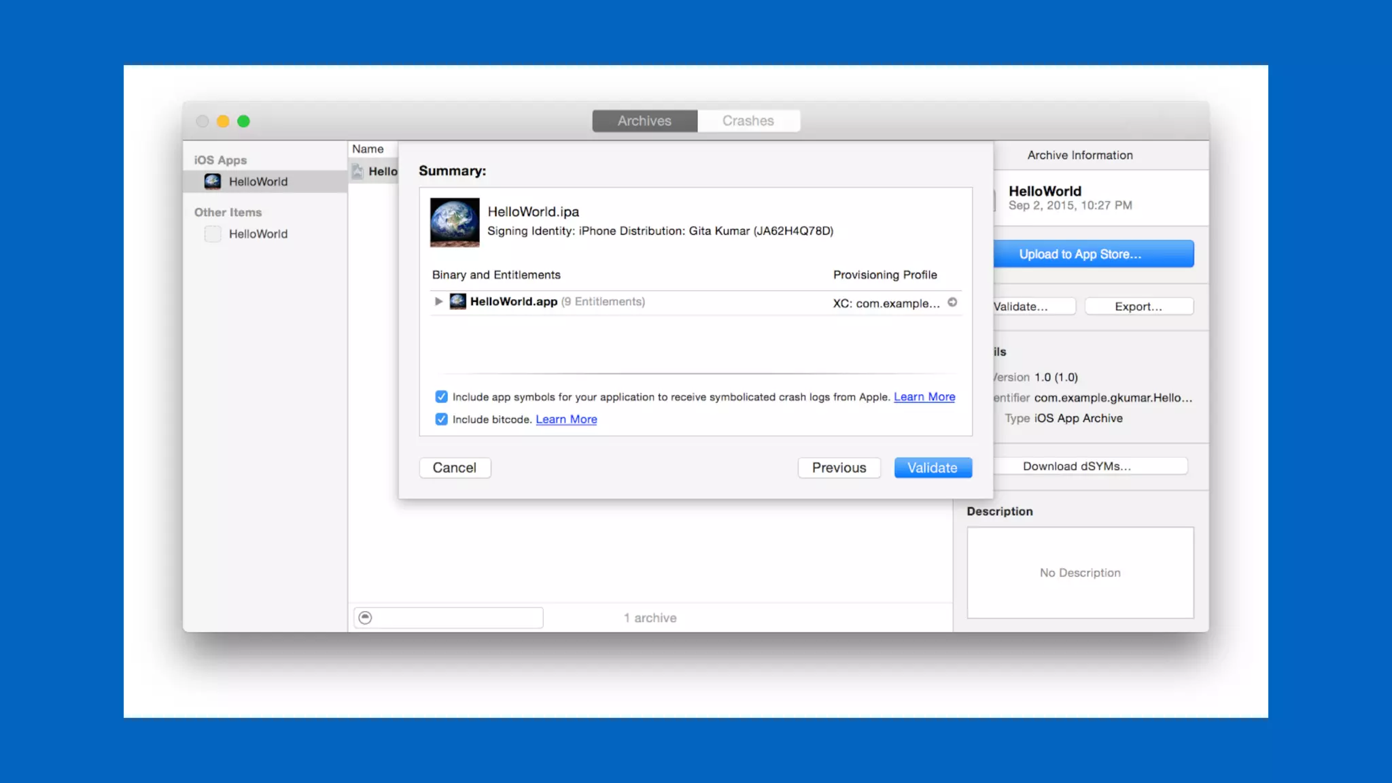Open Learn More link for app symbols
This screenshot has height=783, width=1392.
[924, 397]
